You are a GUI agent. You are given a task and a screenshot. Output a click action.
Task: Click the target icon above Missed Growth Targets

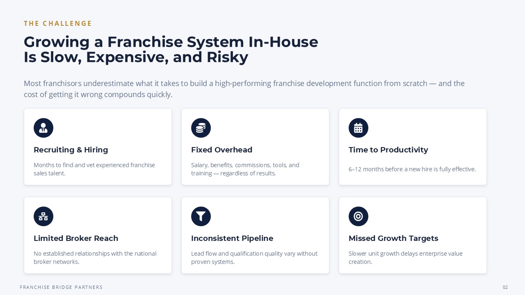tap(358, 216)
